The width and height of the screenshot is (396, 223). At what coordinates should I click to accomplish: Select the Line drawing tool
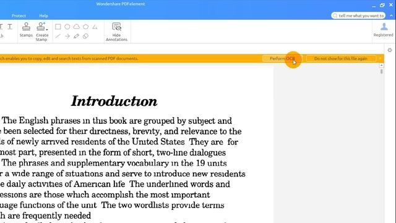point(58,36)
